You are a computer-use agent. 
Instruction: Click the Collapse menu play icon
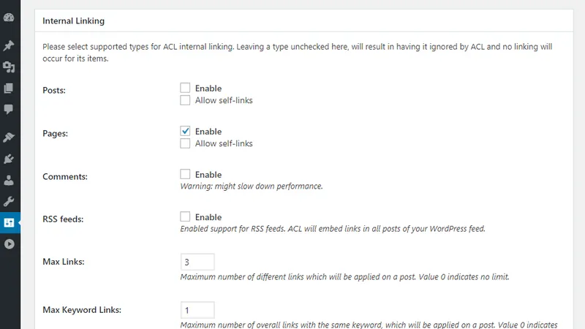tap(9, 244)
